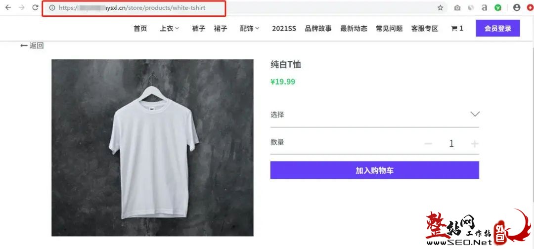Open the 品牌故事 menu item

pyautogui.click(x=318, y=29)
